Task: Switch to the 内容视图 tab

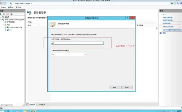Action: point(41,105)
